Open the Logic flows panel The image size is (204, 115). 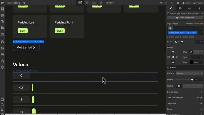pyautogui.click(x=2, y=42)
